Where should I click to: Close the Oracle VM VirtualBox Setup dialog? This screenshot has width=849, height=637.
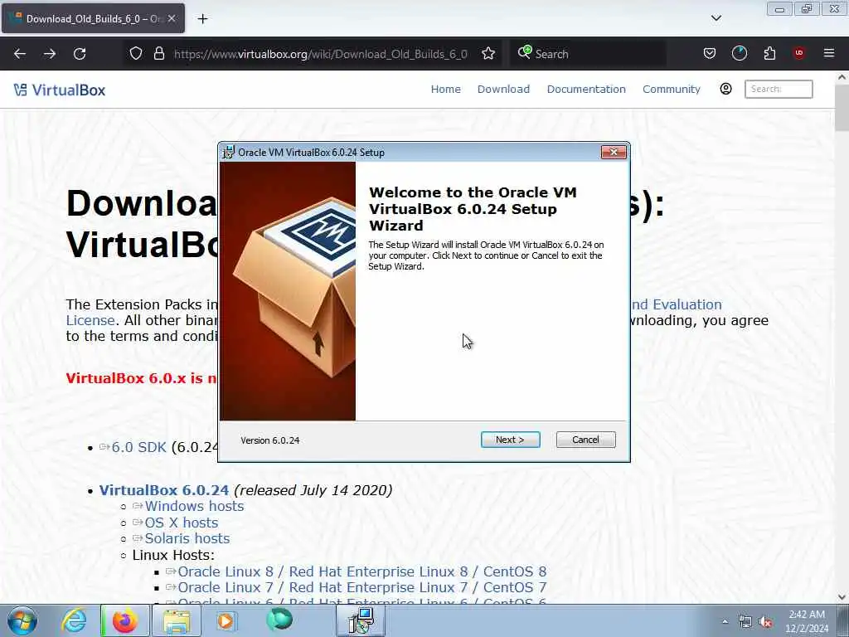click(x=614, y=153)
